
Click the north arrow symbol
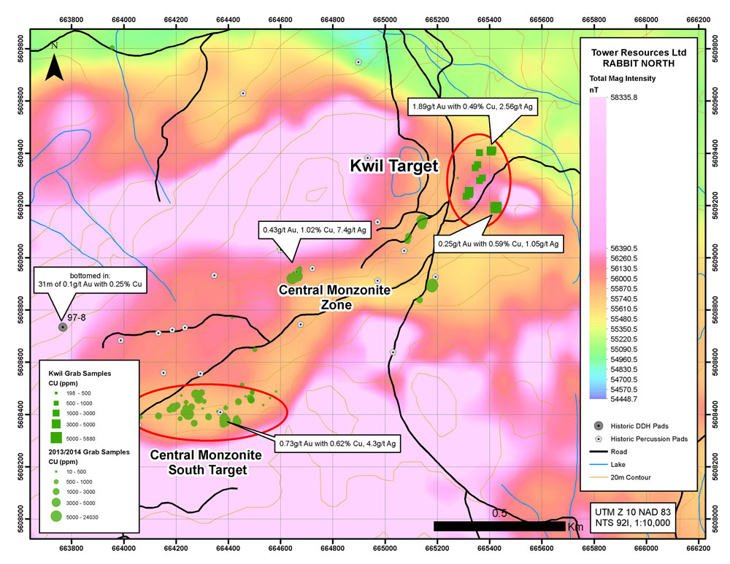53,68
